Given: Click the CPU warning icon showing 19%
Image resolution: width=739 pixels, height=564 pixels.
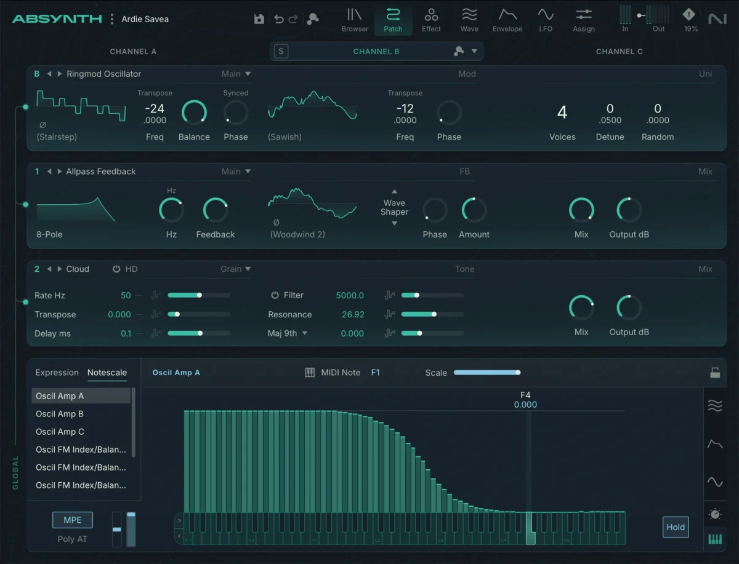Looking at the screenshot, I should (x=689, y=14).
